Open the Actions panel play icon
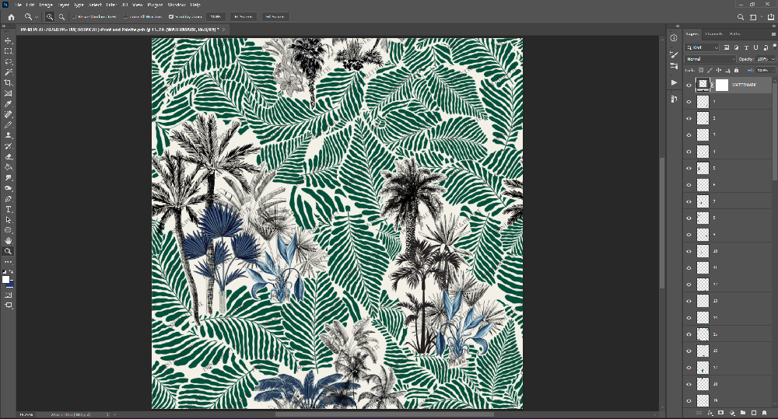Screen dimensions: 778x419 click(x=674, y=82)
